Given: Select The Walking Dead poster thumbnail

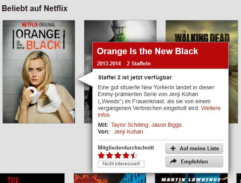Looking at the screenshot, I should click(202, 31).
